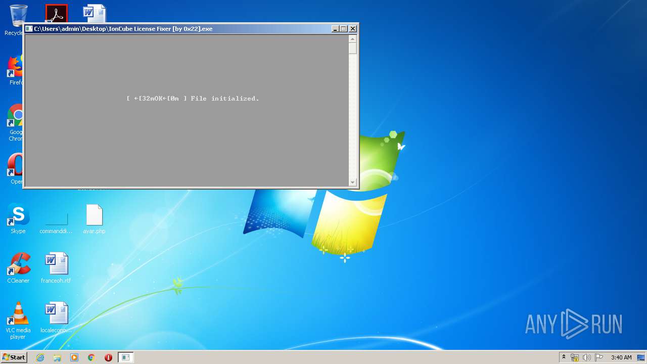This screenshot has height=364, width=647.
Task: Click the console scrollbar up arrow
Action: click(x=353, y=39)
